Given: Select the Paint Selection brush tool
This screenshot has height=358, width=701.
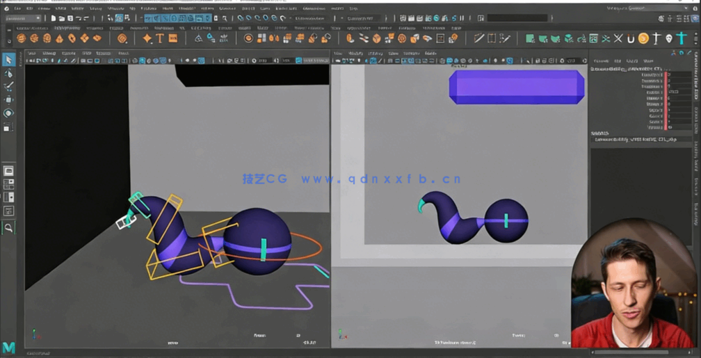Looking at the screenshot, I should [x=8, y=87].
